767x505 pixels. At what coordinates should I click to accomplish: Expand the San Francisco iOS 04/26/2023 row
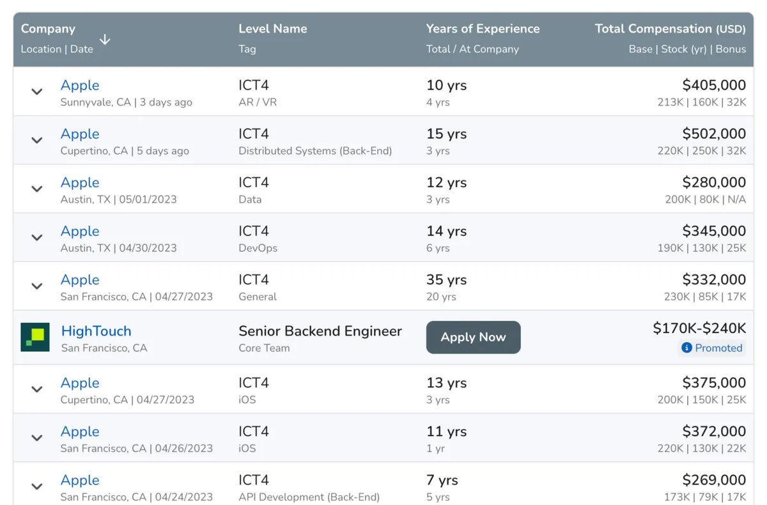(37, 438)
